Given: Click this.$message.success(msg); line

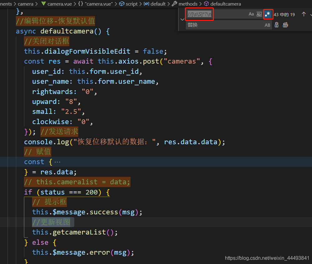Looking at the screenshot, I should click(x=87, y=212).
